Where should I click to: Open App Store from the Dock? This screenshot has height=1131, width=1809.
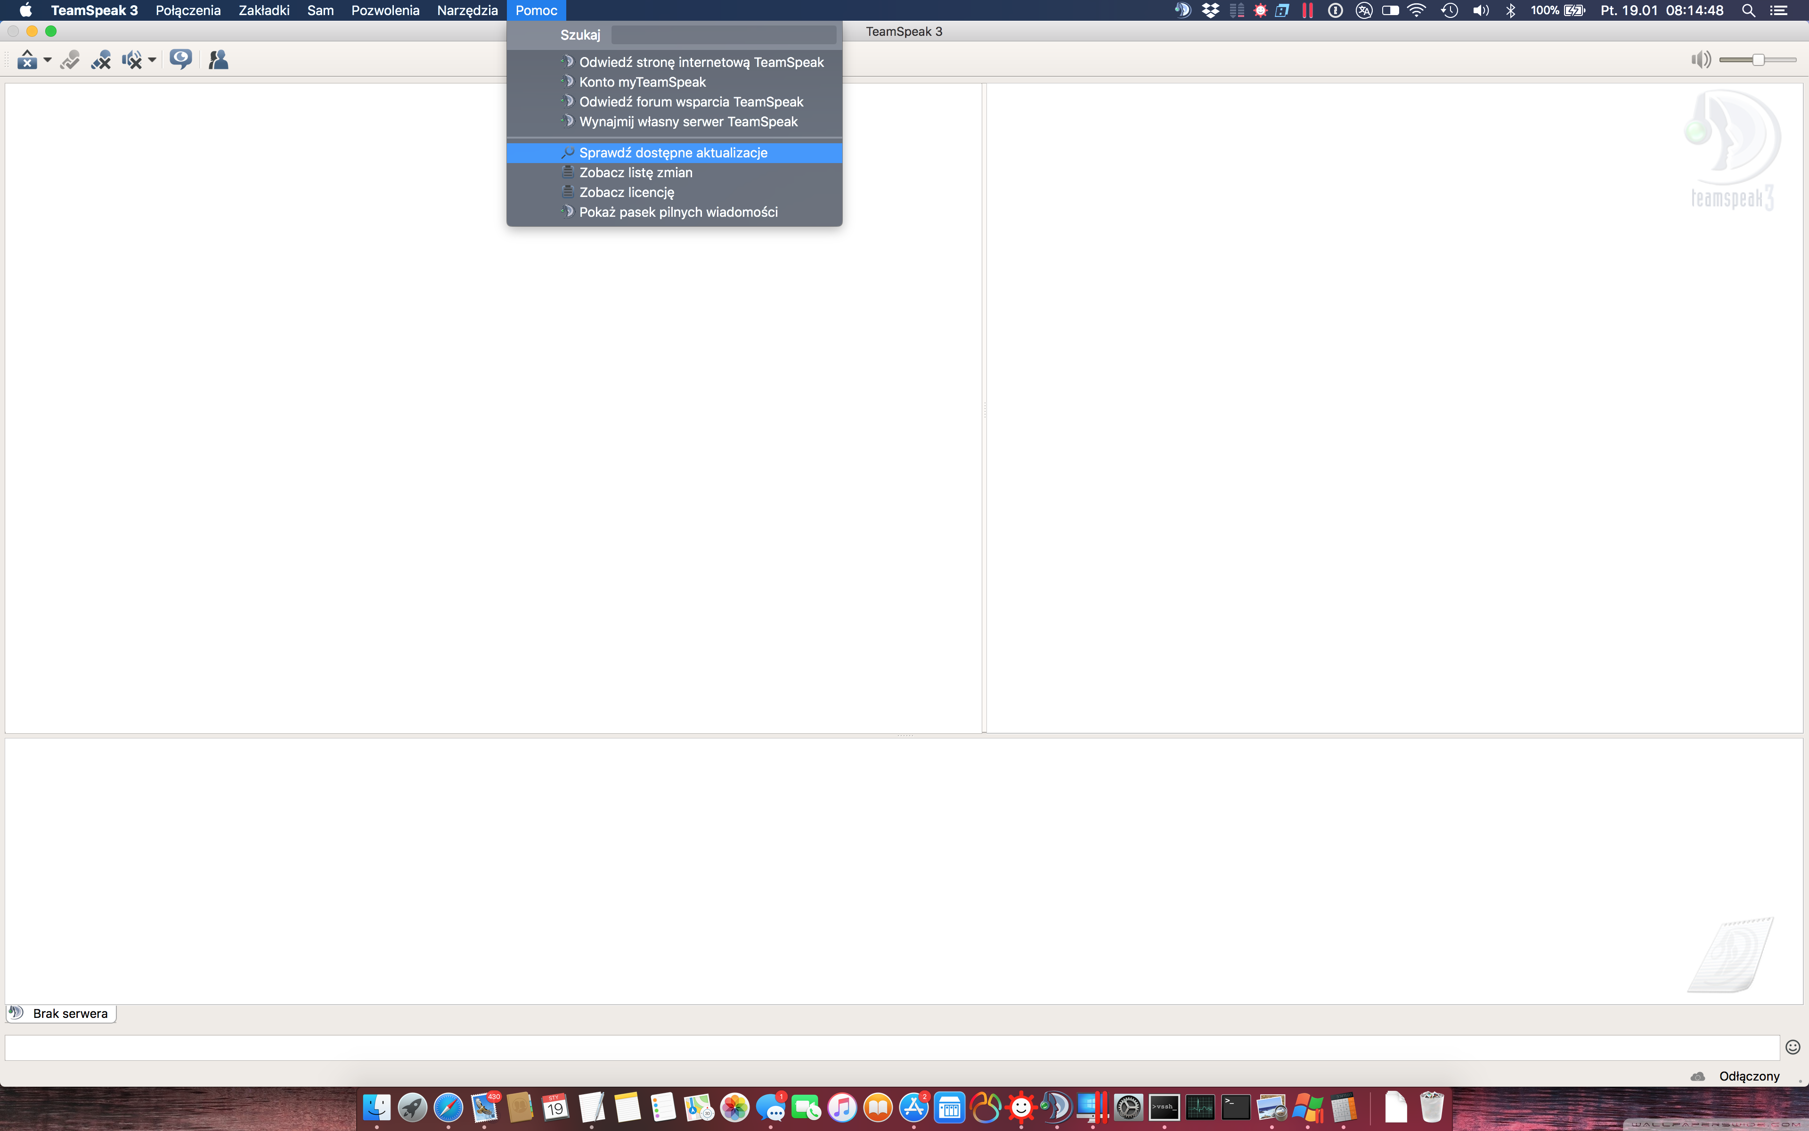point(914,1107)
